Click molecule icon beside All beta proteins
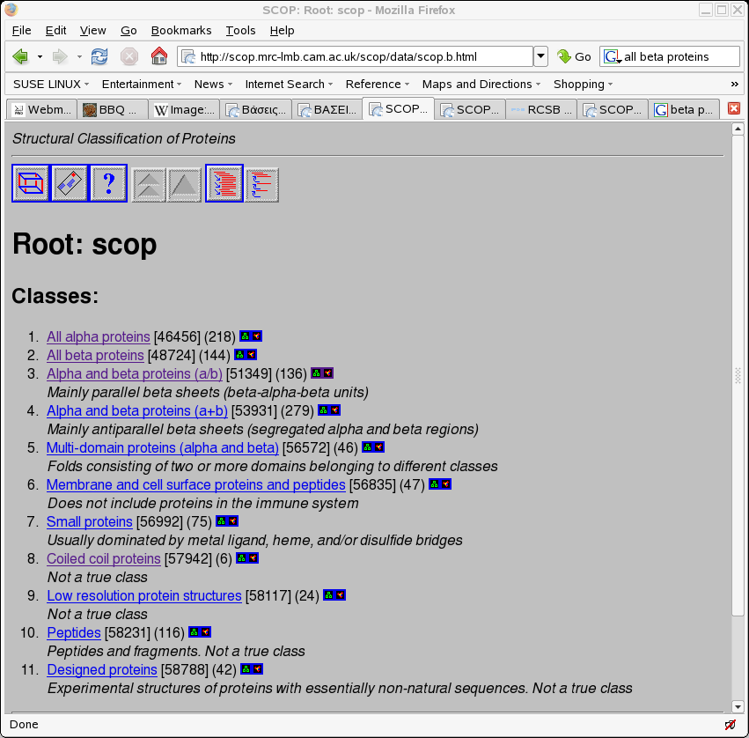Screen dimensions: 749x738 (x=251, y=355)
